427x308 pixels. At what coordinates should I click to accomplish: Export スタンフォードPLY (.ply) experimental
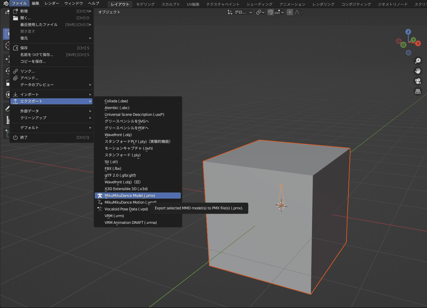tap(138, 142)
